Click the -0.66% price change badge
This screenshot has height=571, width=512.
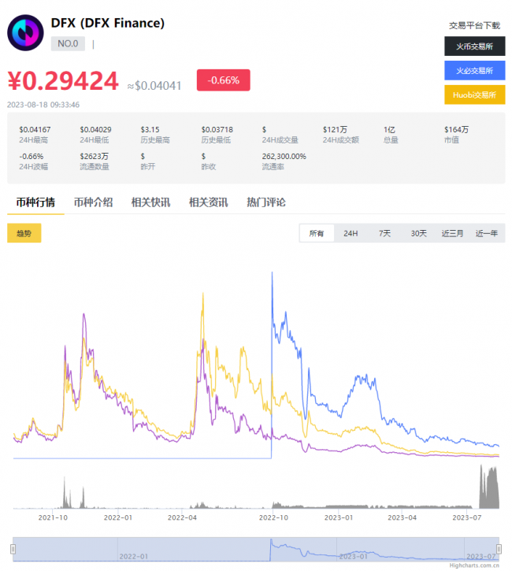coord(223,80)
